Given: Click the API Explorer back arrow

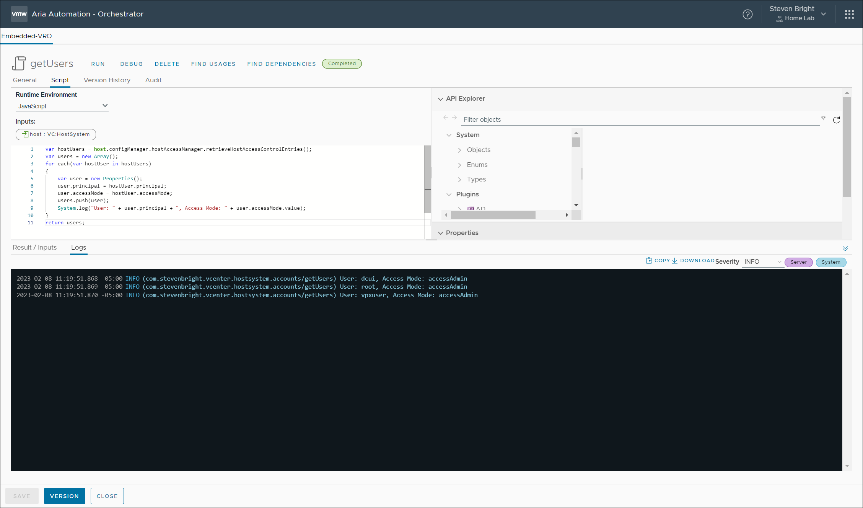Looking at the screenshot, I should (x=446, y=118).
